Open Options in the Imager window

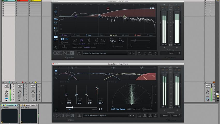click(150, 115)
